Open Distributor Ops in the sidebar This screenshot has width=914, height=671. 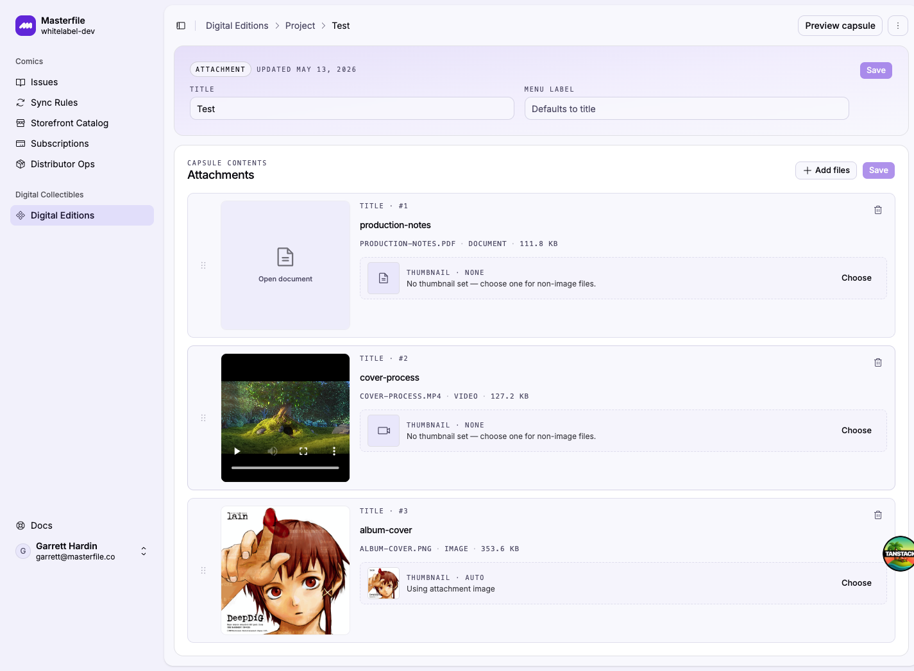point(82,164)
